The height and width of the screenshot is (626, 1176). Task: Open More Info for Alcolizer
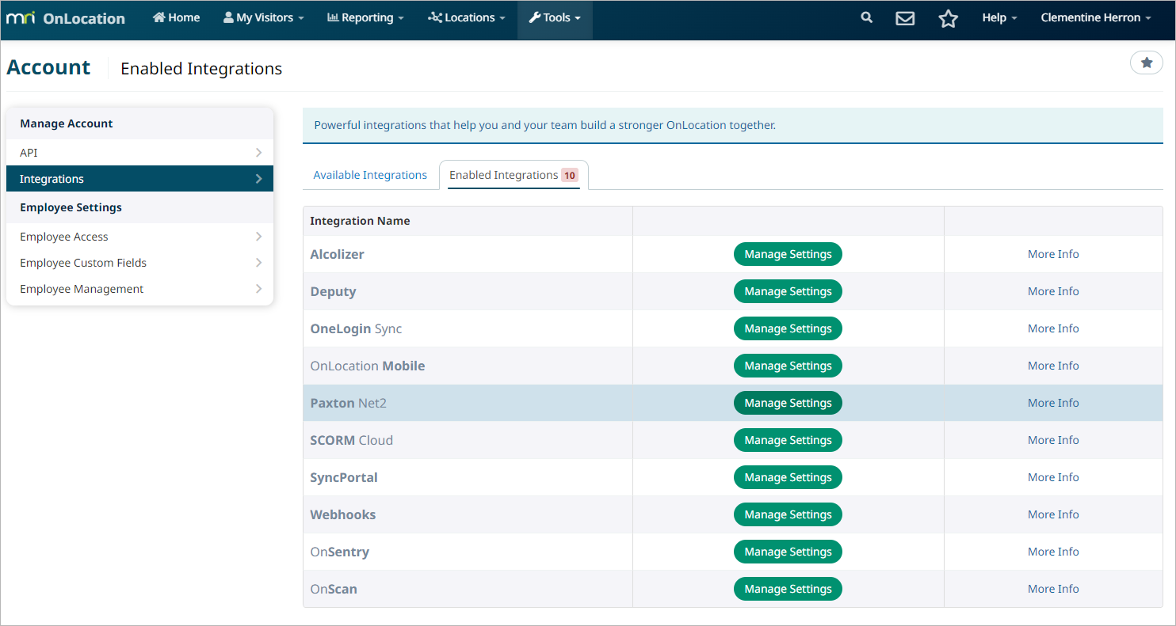pos(1053,254)
